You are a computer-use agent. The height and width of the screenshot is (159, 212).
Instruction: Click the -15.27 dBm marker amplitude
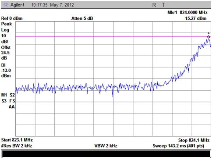click(x=195, y=18)
